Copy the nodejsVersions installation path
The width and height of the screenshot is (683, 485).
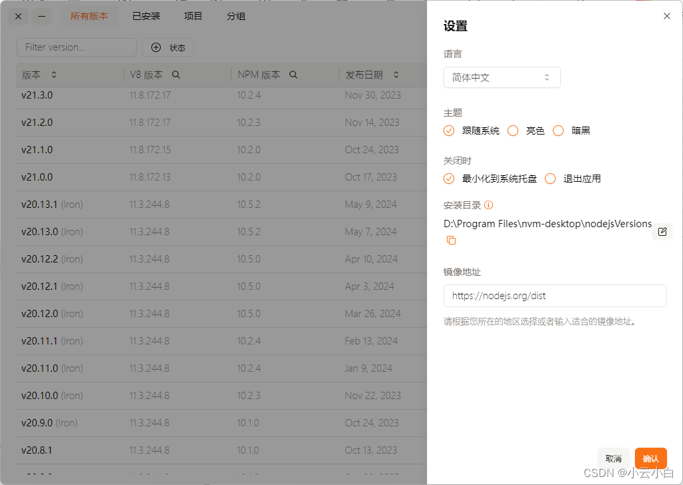[452, 241]
